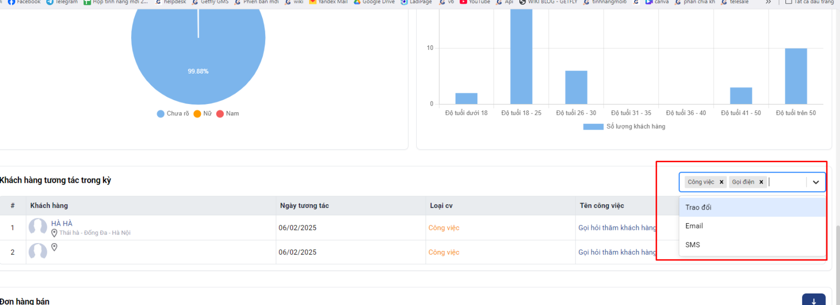The image size is (840, 305).
Task: Click HÀ HÀ's avatar in first row
Action: [x=38, y=227]
